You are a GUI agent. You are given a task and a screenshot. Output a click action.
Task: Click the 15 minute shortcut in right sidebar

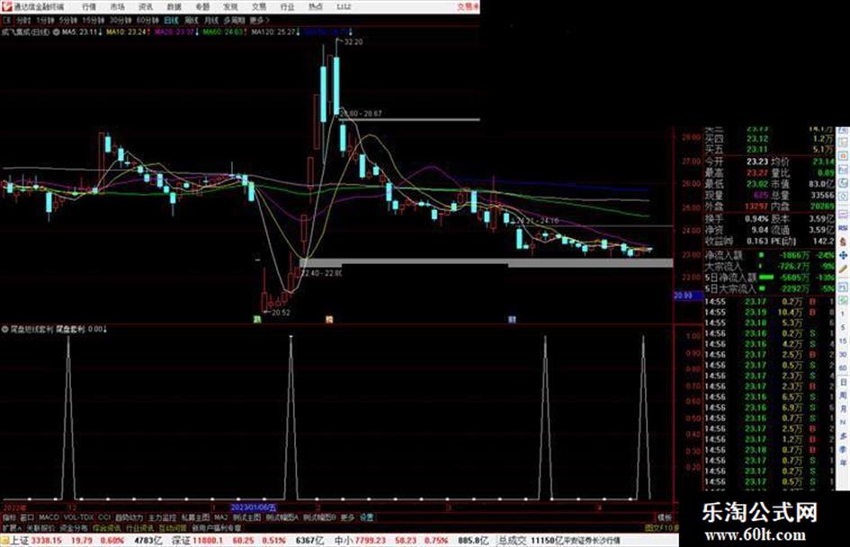coord(843,341)
